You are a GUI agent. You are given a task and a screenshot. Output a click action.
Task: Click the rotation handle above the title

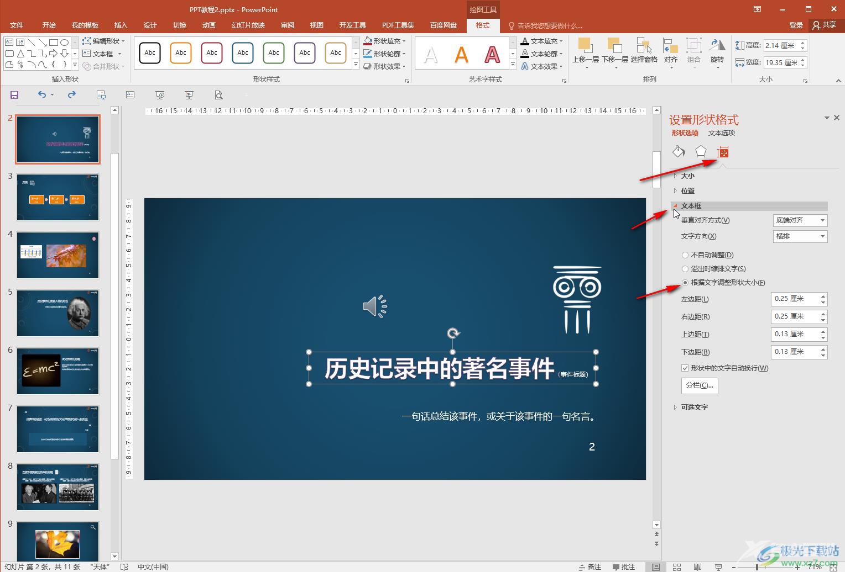(x=453, y=333)
